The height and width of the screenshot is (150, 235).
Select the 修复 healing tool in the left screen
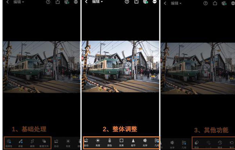point(21,143)
